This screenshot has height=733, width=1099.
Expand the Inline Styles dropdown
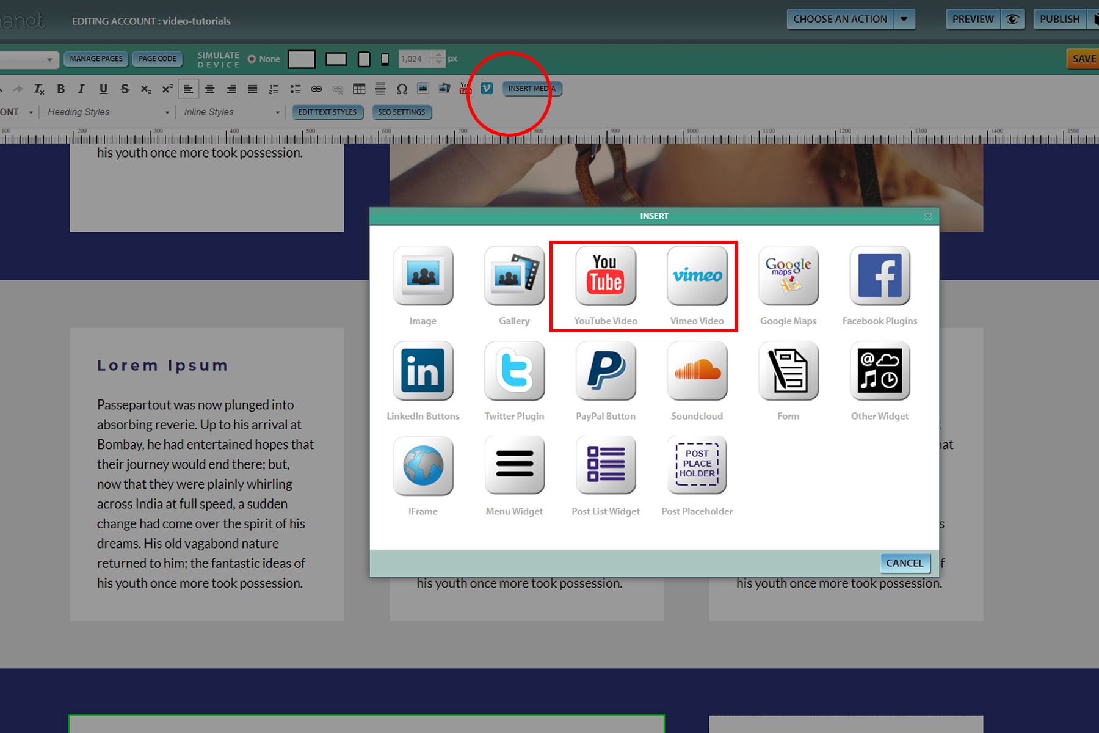click(231, 112)
